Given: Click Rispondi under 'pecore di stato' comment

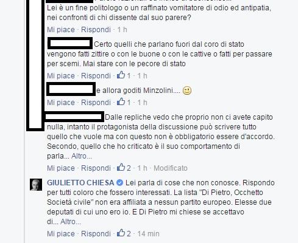Looking at the screenshot, I should [96, 76].
